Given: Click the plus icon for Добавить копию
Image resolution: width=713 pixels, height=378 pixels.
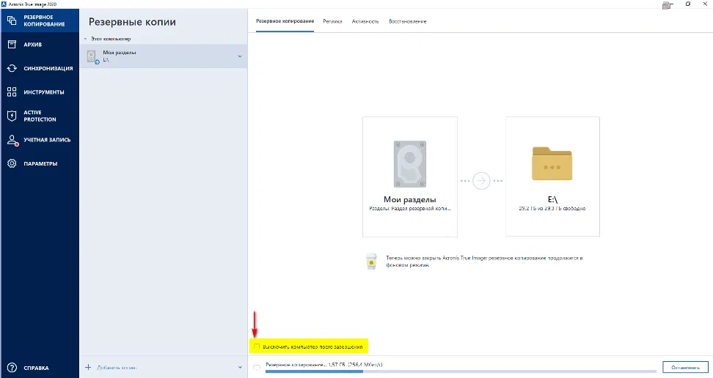Looking at the screenshot, I should coord(88,367).
